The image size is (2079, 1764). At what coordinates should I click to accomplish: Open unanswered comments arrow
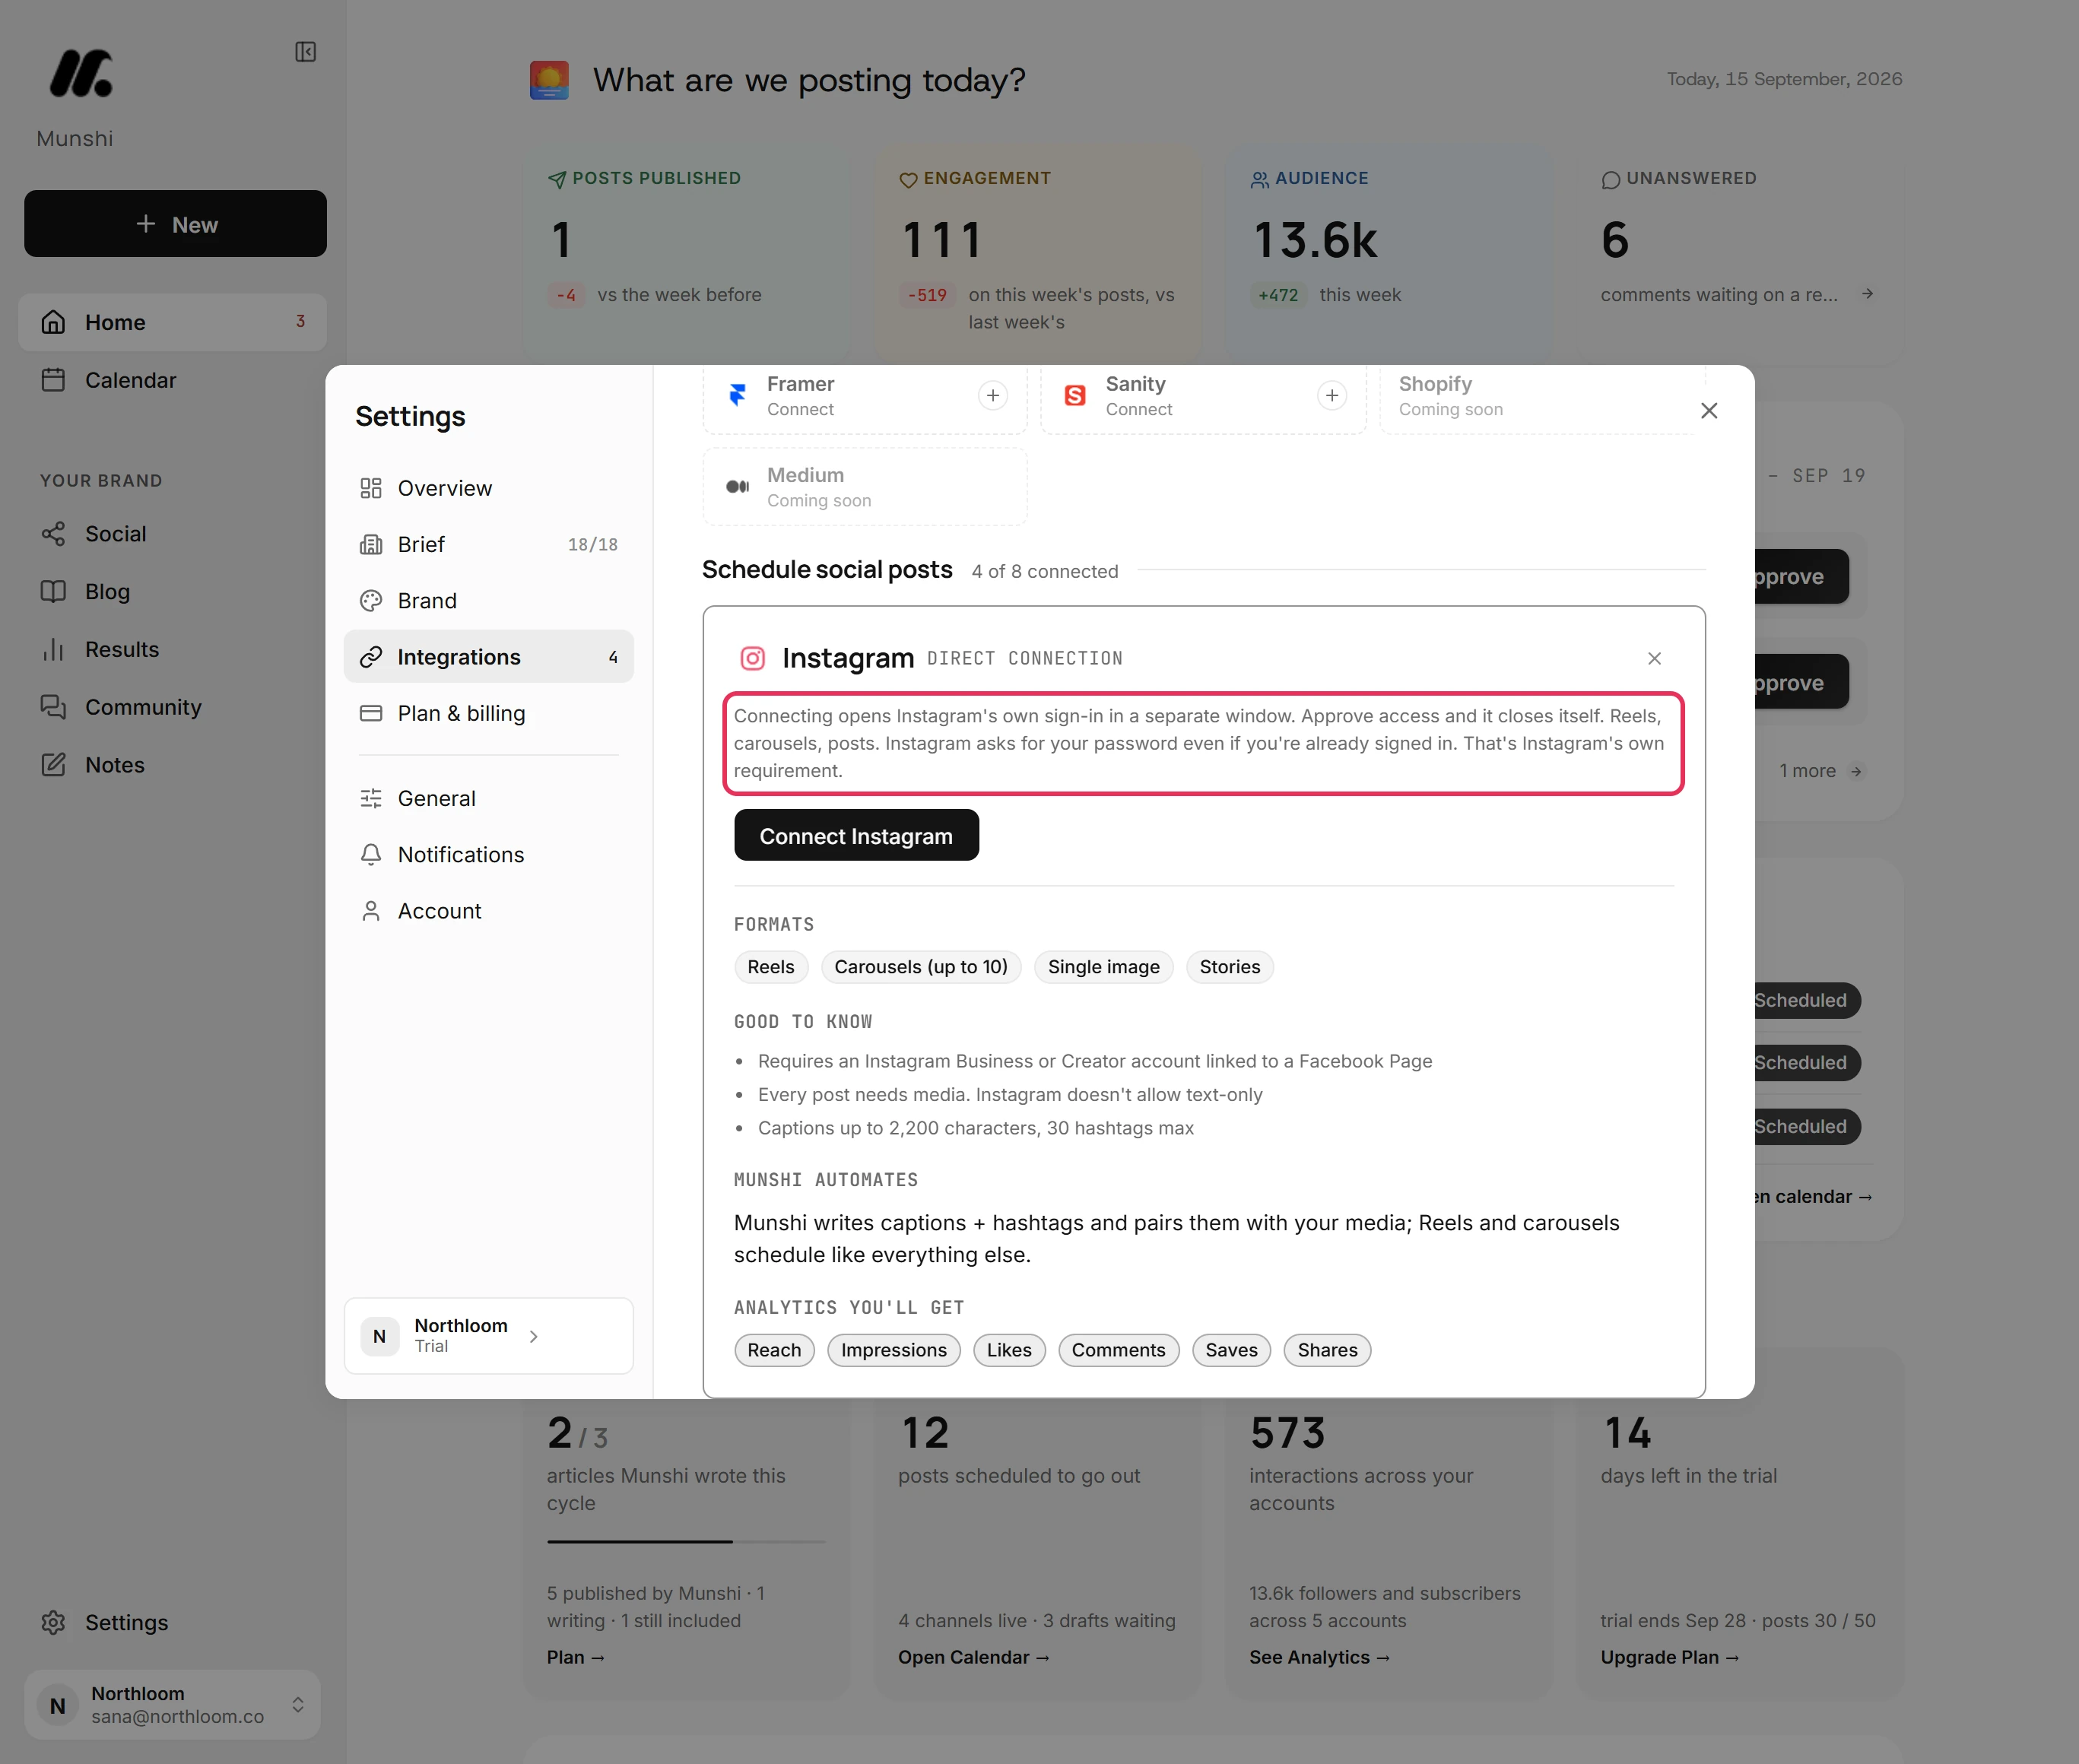1867,294
